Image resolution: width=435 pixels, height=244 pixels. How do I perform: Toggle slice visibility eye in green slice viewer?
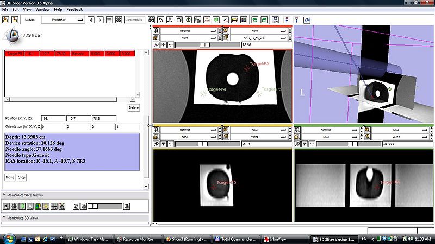click(x=304, y=144)
